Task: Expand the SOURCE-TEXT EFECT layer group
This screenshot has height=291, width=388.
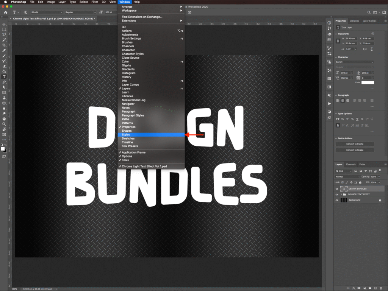Action: (x=341, y=195)
